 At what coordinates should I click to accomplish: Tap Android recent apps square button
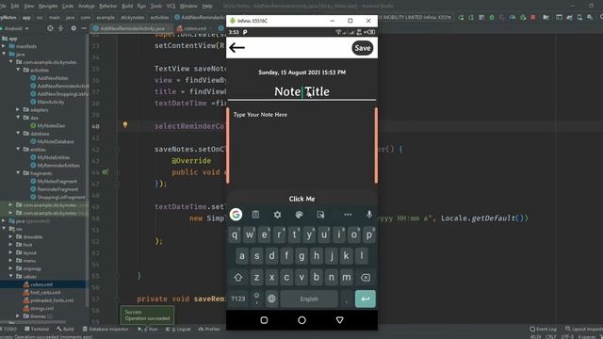264,320
